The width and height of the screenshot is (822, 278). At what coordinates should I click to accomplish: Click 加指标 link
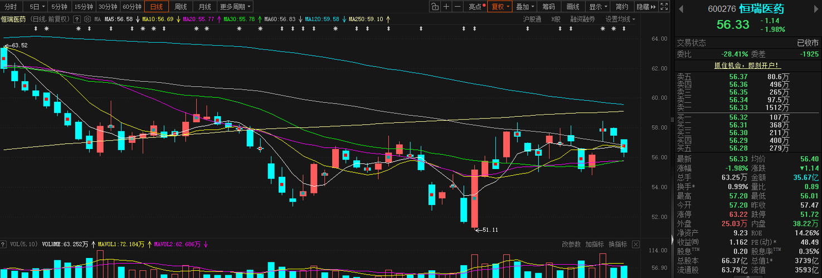594,244
